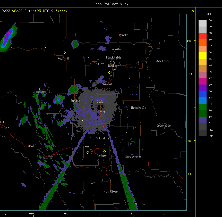Click the yellow diamond marker south of RedDeer

tap(109, 72)
